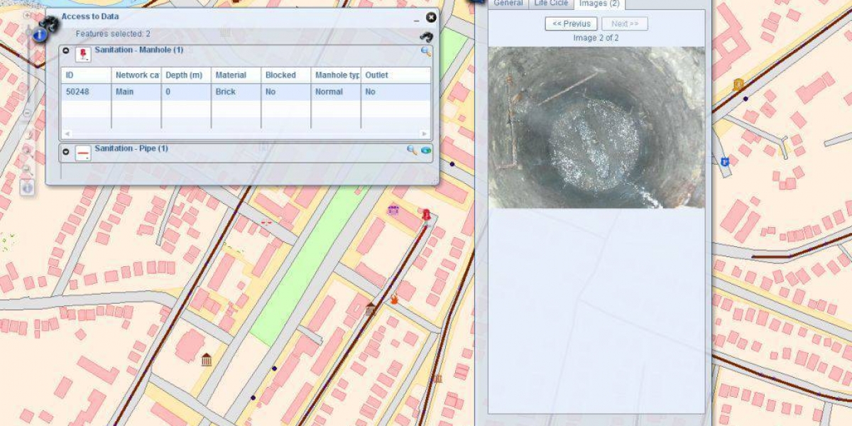The height and width of the screenshot is (426, 852).
Task: Go to the previous image
Action: click(572, 24)
